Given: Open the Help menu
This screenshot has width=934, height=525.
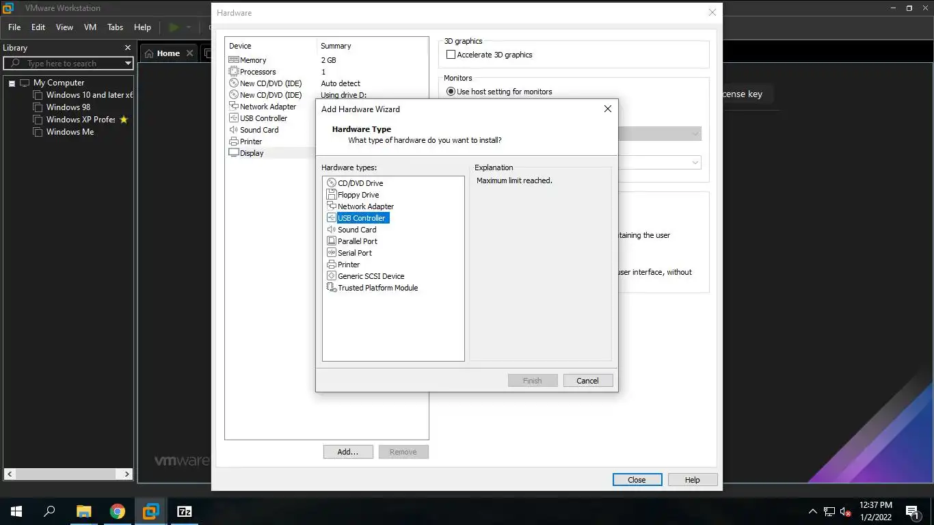Looking at the screenshot, I should pos(142,27).
